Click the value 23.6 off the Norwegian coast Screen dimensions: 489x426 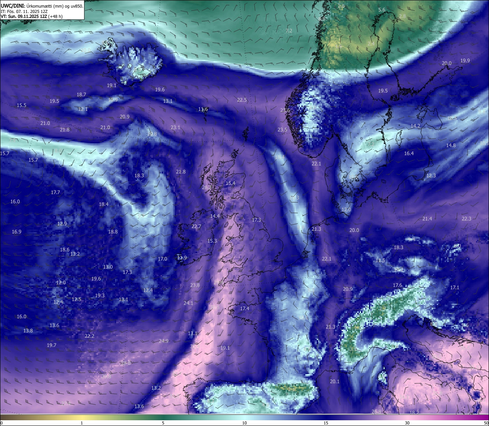(285, 110)
